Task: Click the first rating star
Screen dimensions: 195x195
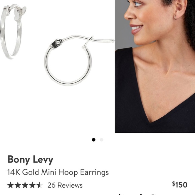Action: pyautogui.click(x=11, y=185)
